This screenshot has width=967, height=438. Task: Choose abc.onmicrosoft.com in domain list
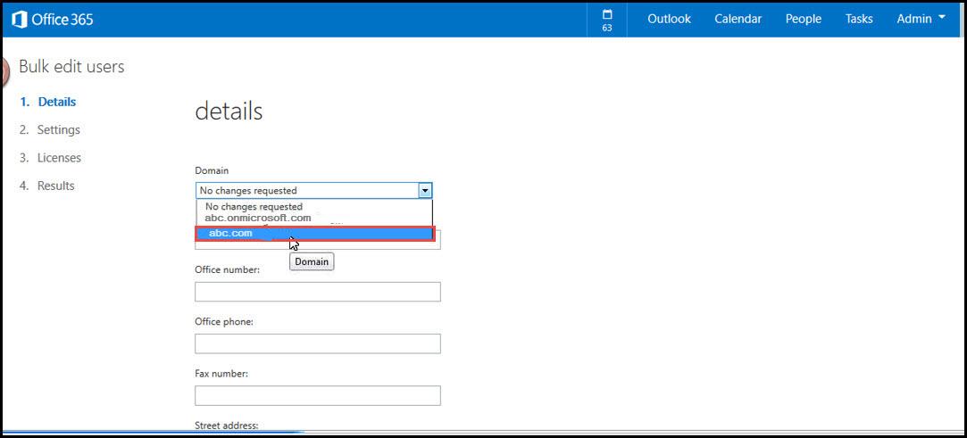(x=314, y=218)
